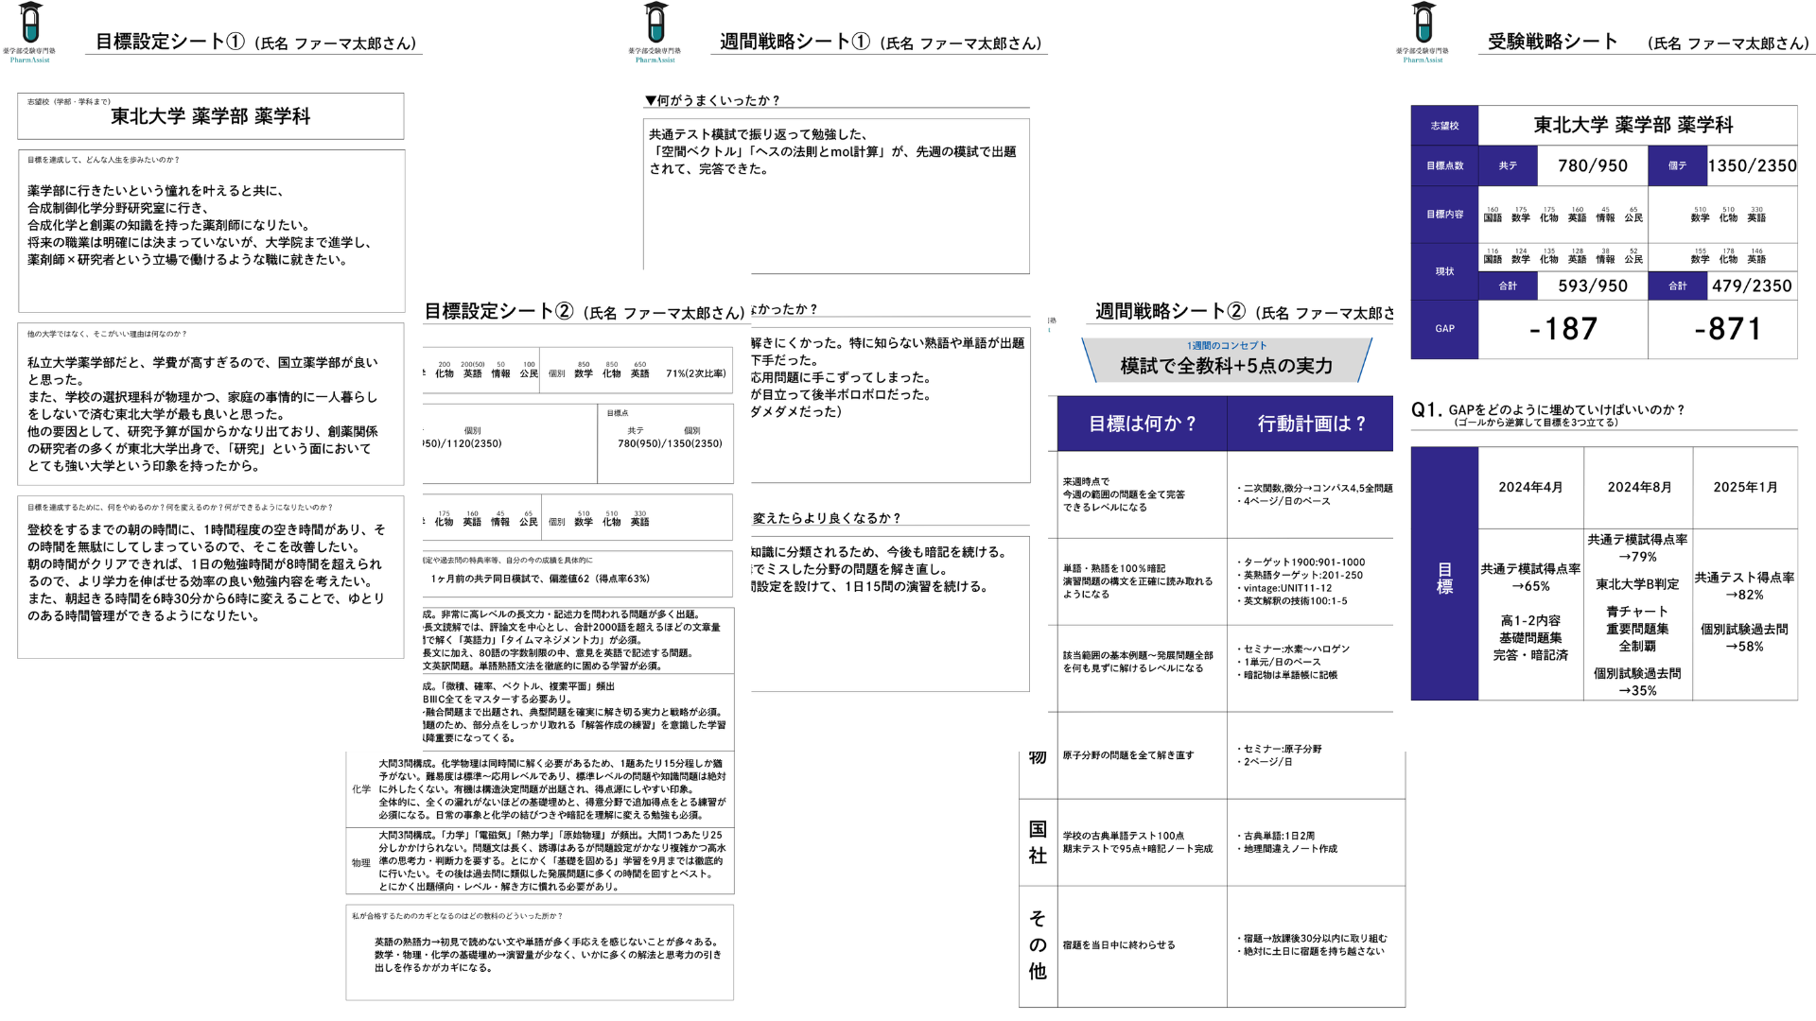Click the 780(950)/1350(2350) target score text
This screenshot has height=1021, width=1816.
pos(670,443)
